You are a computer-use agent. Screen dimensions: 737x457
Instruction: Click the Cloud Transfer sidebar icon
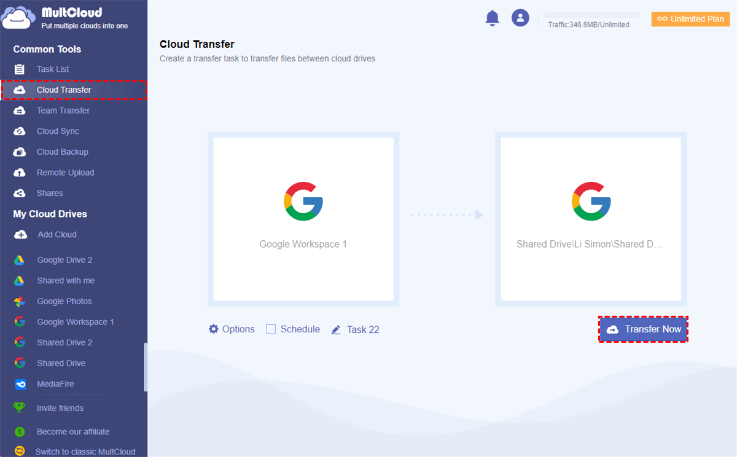tap(20, 90)
